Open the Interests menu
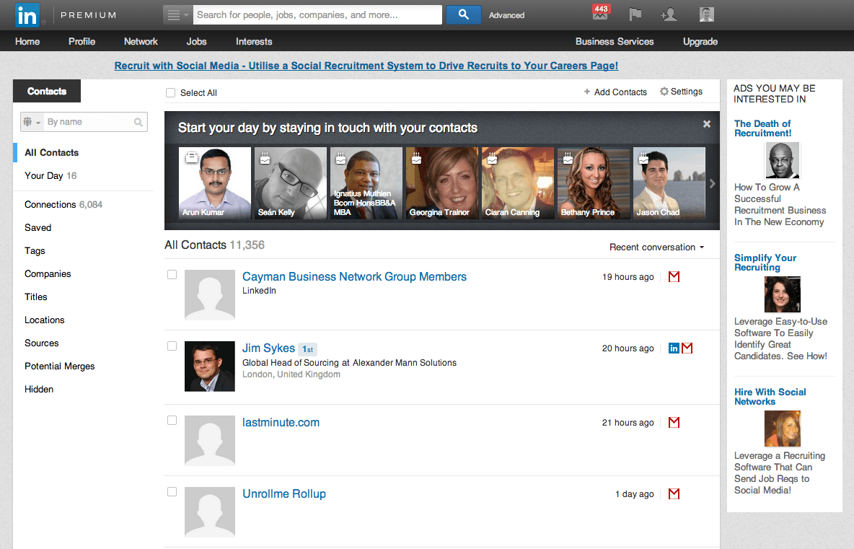Screen dimensions: 854x549 click(x=254, y=41)
